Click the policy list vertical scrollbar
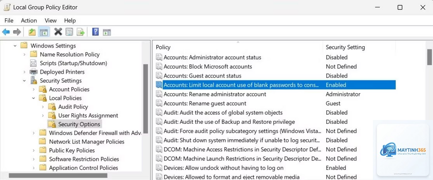The height and width of the screenshot is (180, 433). [x=430, y=57]
